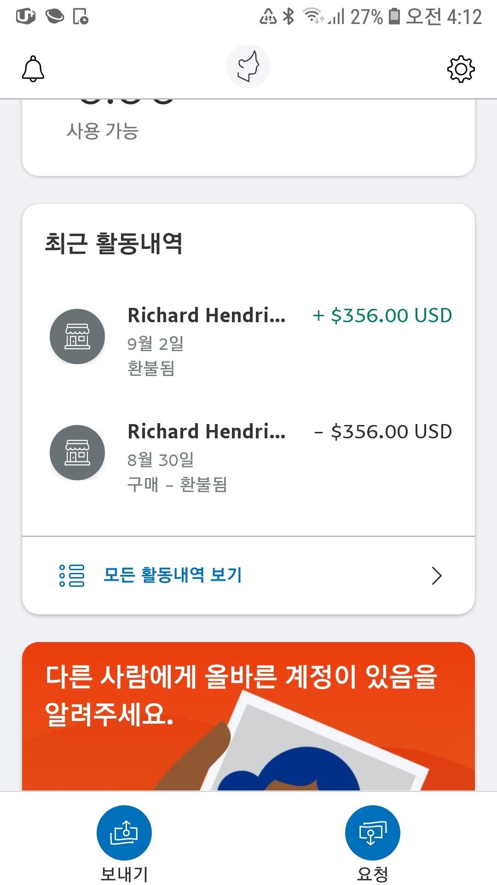Tap the + $356.00 USD refund amount

[x=382, y=316]
